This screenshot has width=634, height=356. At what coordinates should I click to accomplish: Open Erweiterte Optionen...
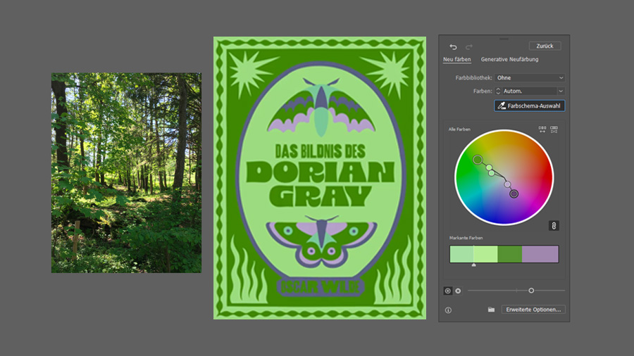pyautogui.click(x=533, y=310)
